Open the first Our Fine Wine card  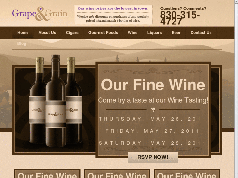(x=47, y=174)
